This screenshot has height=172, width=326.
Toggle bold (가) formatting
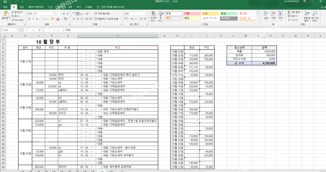click(x=29, y=19)
